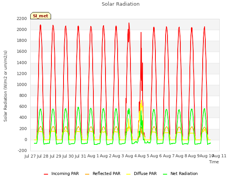Click the SI_met label box

coord(40,16)
